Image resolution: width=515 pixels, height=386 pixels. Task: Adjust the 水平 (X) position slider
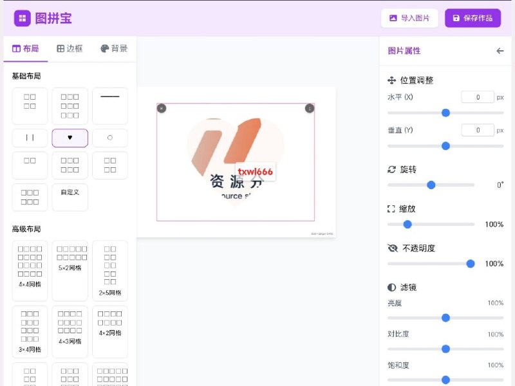pyautogui.click(x=445, y=113)
